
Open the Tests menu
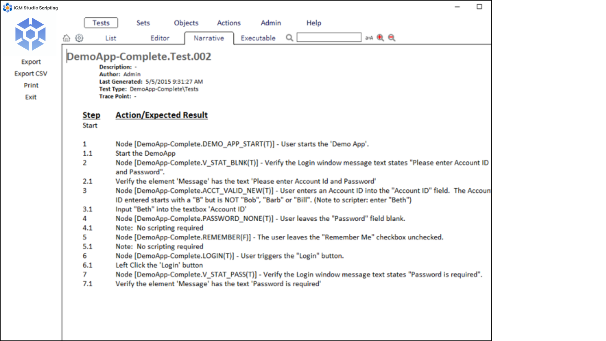tap(101, 23)
